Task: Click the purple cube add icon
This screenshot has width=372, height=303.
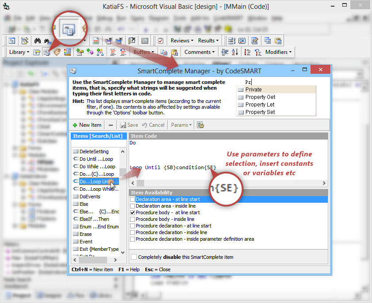Action: [90, 52]
